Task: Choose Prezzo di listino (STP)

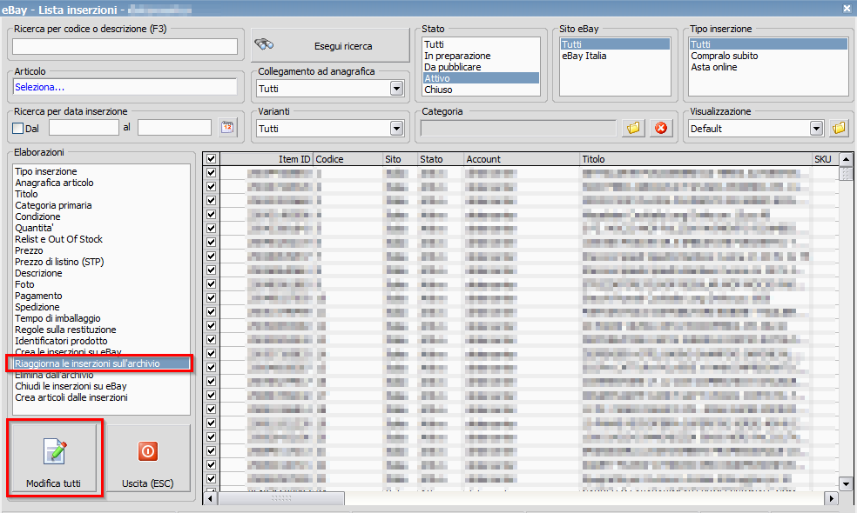Action: point(59,262)
